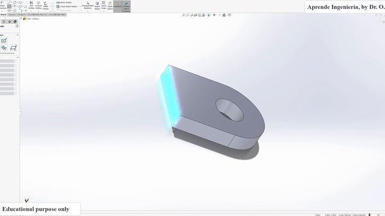
Task: Click the Offset Entities tool
Action: pos(46,5)
